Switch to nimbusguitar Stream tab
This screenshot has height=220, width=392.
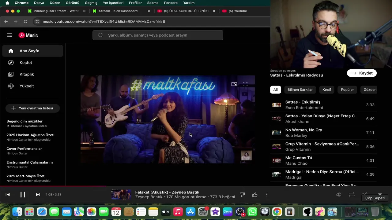pyautogui.click(x=56, y=11)
